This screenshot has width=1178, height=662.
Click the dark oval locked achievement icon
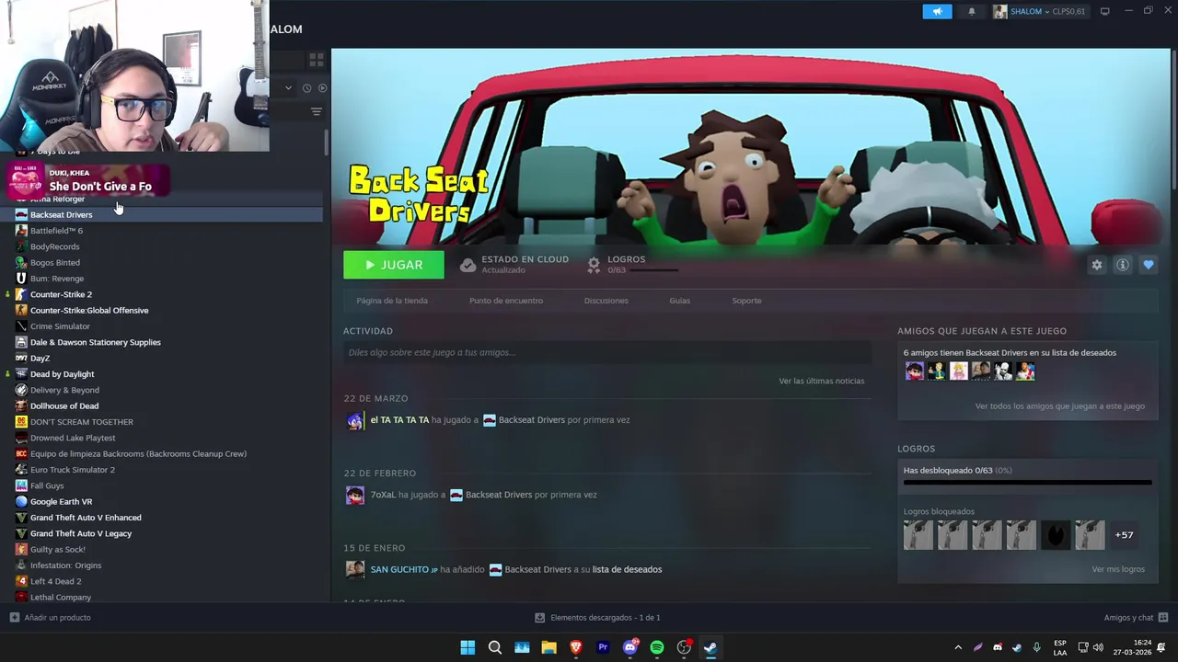click(x=1056, y=535)
